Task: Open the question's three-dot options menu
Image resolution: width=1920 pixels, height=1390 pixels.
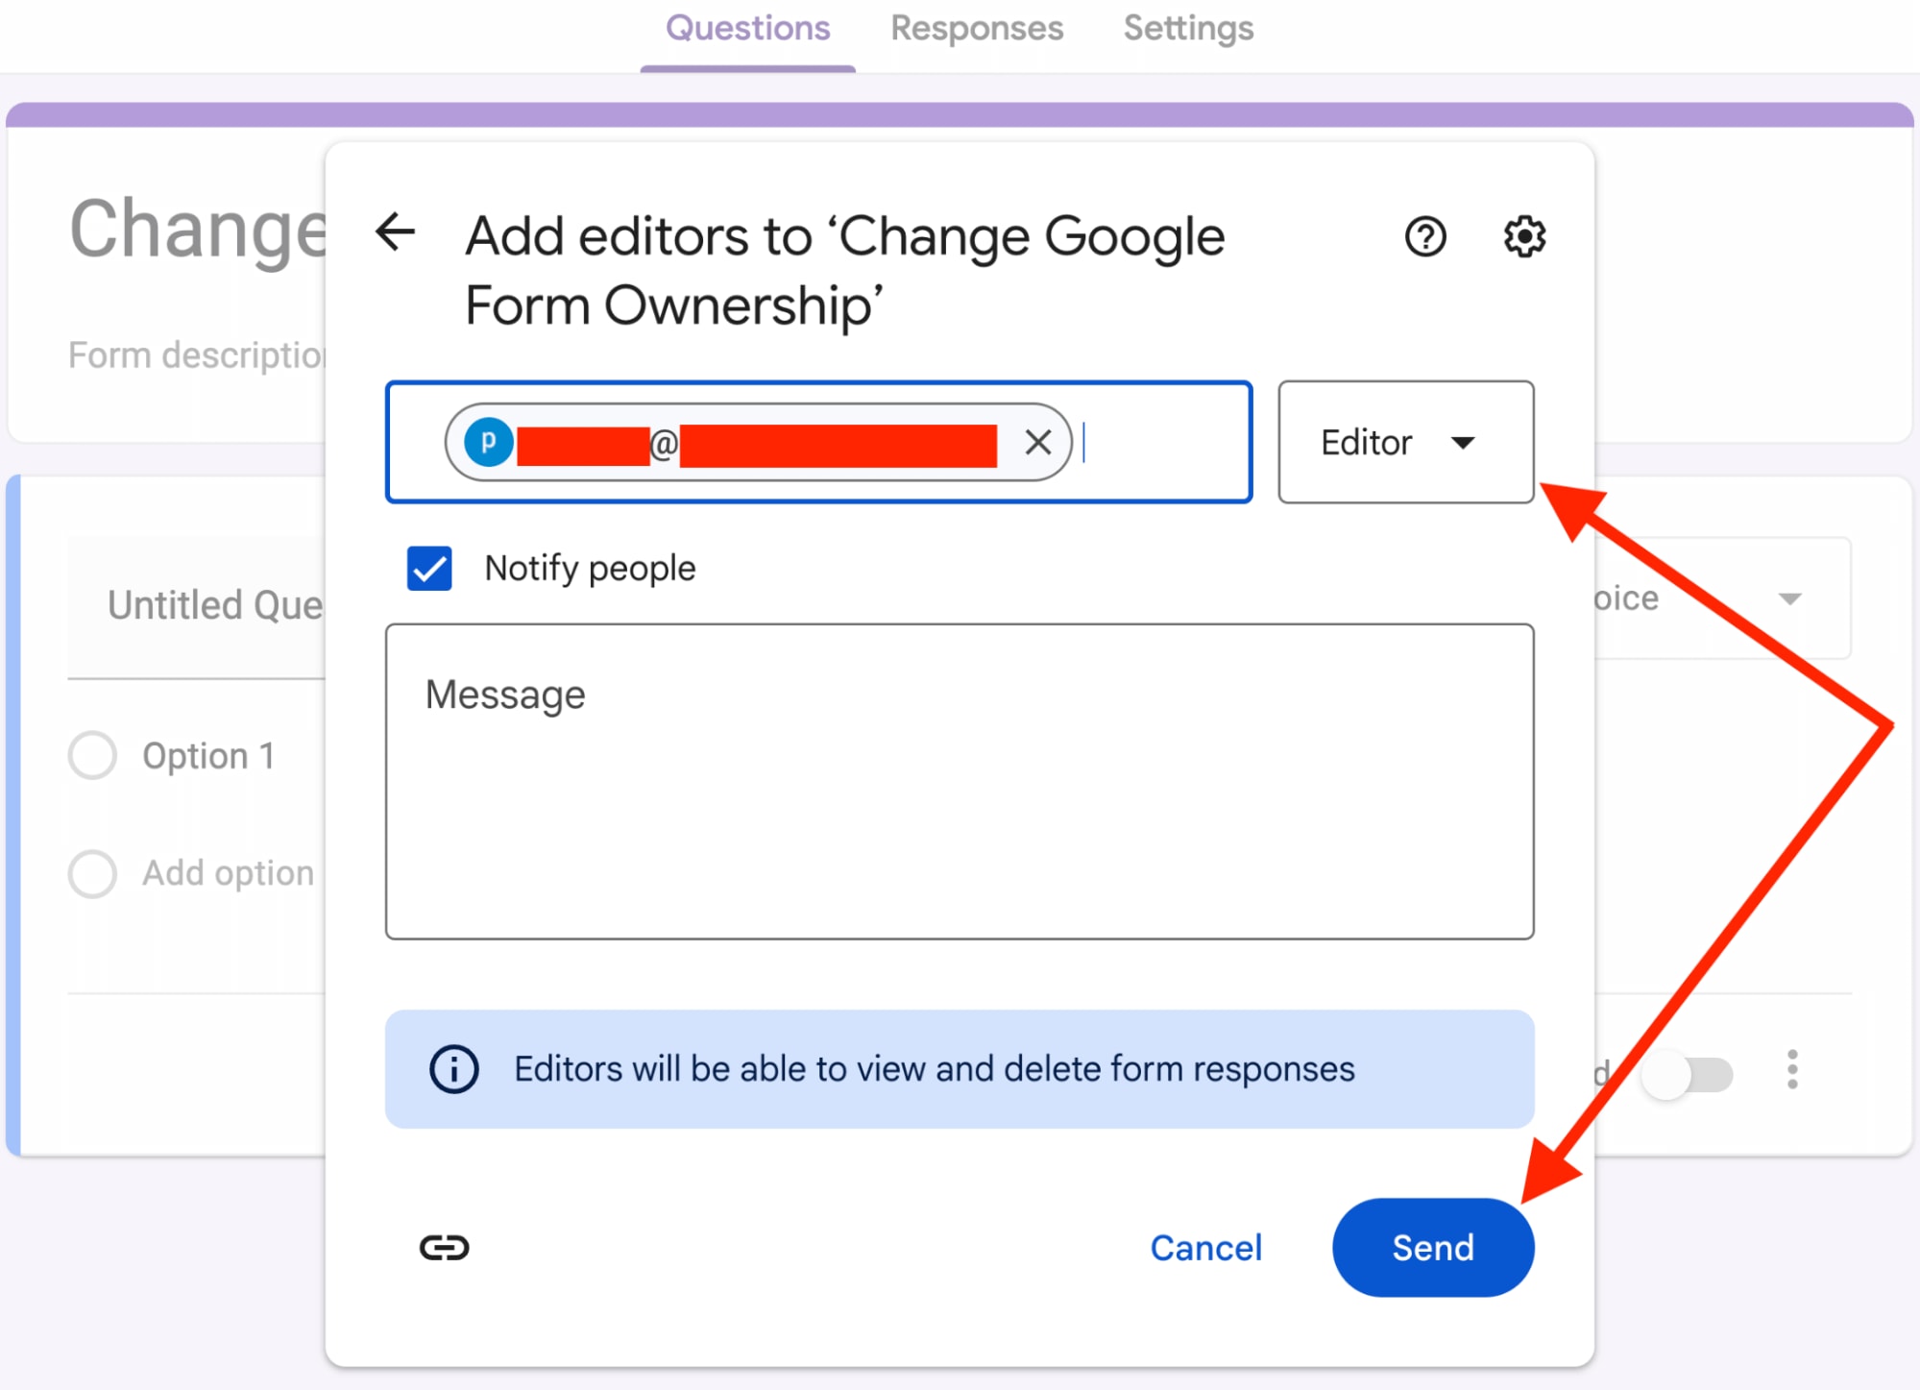Action: tap(1791, 1070)
